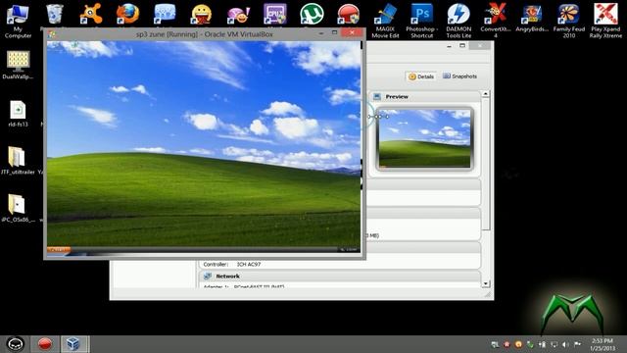This screenshot has height=353, width=627.
Task: Maximize the sp3 zune VM window
Action: click(334, 32)
